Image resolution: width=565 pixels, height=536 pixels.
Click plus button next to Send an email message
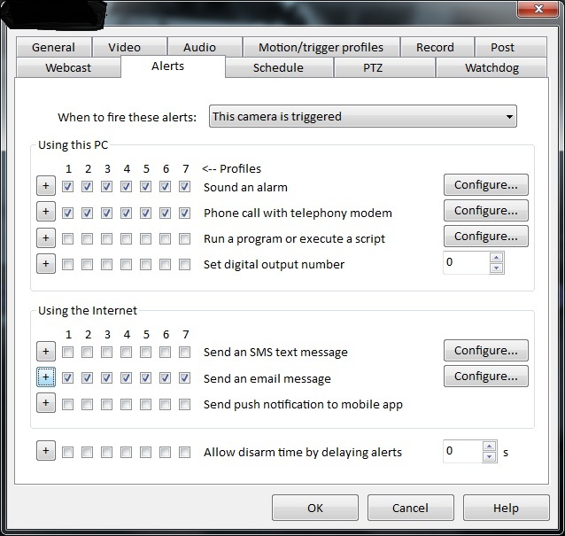[x=45, y=377]
